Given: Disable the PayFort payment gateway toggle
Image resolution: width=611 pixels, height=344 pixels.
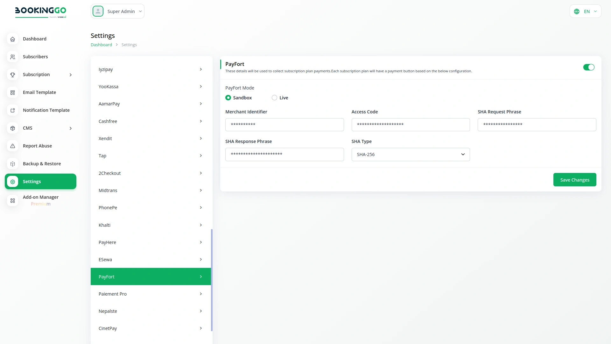Looking at the screenshot, I should 589,67.
